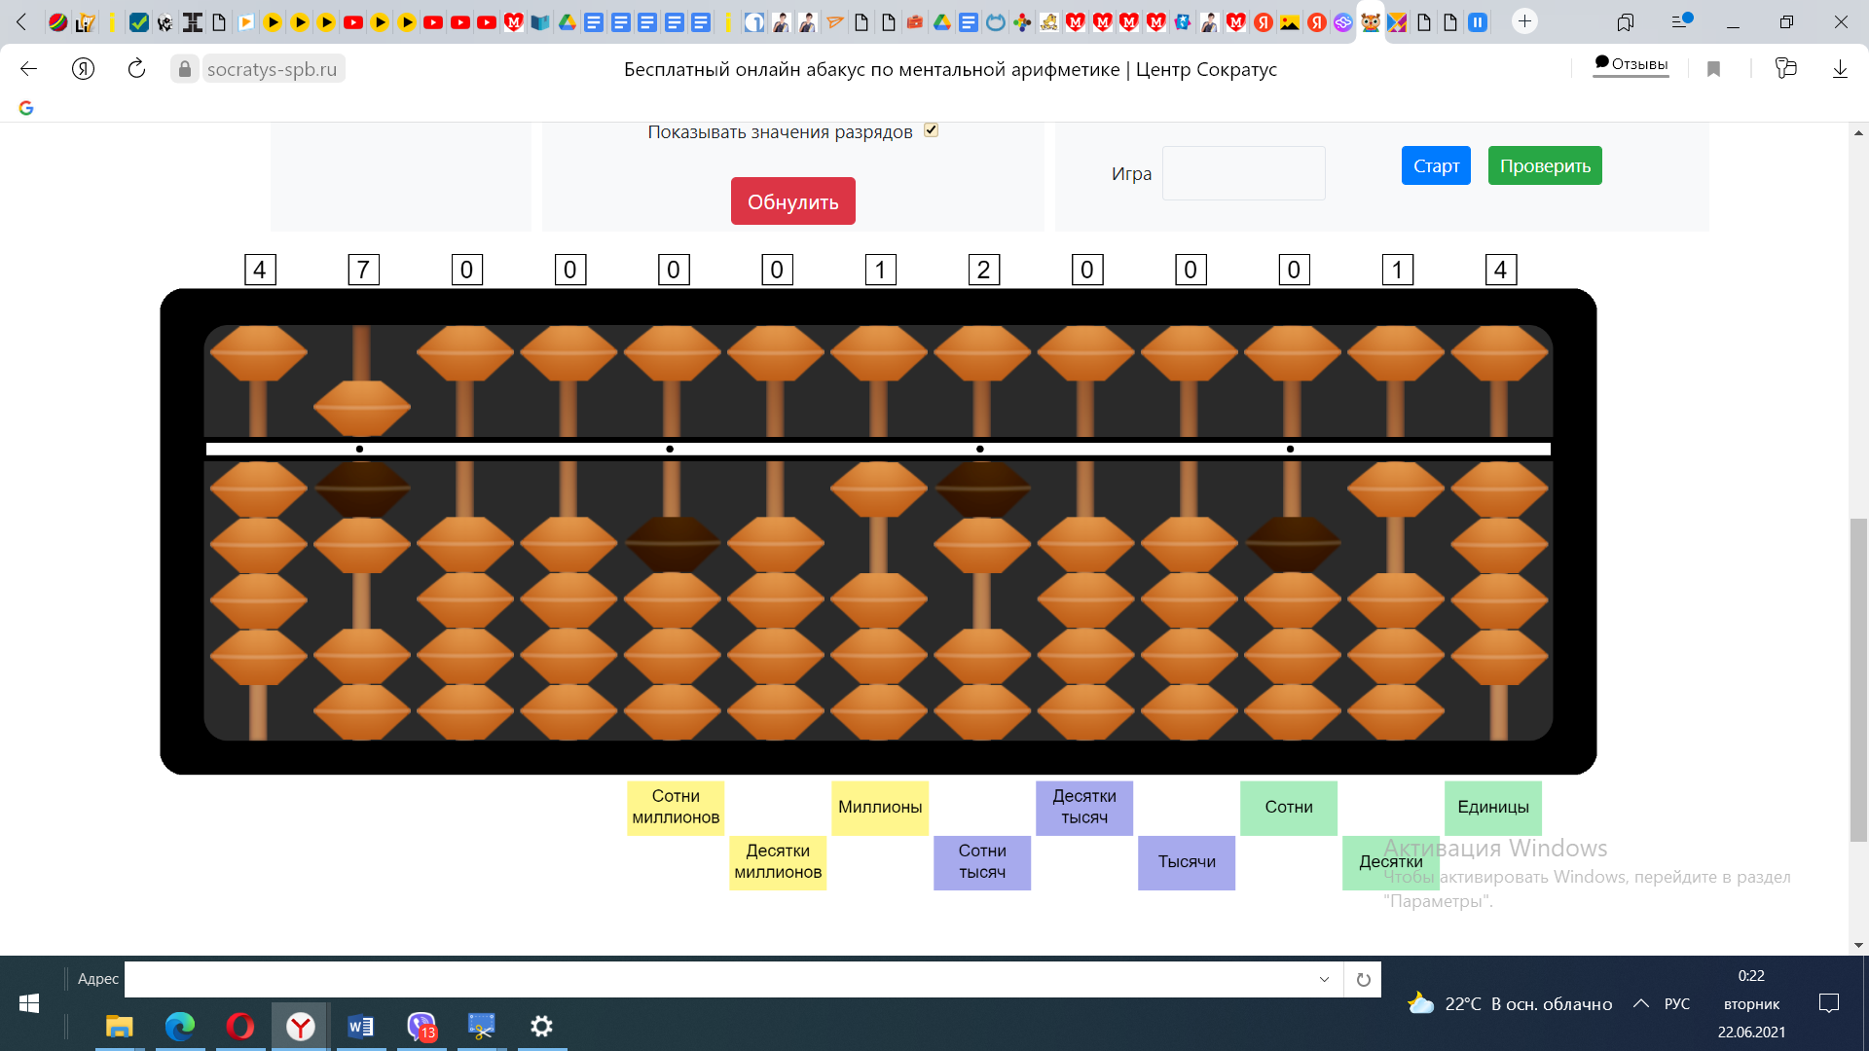Viewport: 1869px width, 1051px height.
Task: Launch Microsoft Edge from the taskbar
Action: coord(180,1027)
